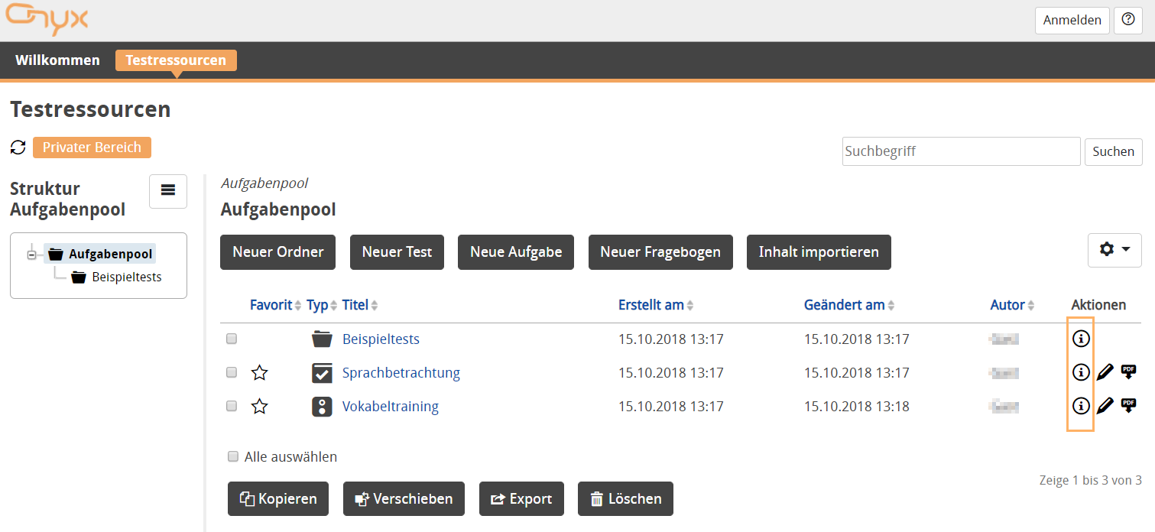Screen dimensions: 1155x532
Task: Click inside the Suchbegriff search field
Action: click(960, 151)
